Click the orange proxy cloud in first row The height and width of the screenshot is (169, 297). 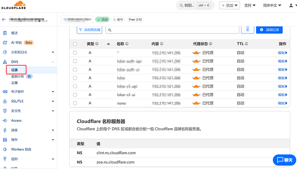pyautogui.click(x=196, y=53)
